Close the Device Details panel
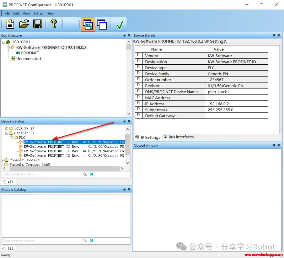Image resolution: width=284 pixels, height=258 pixels. click(279, 35)
